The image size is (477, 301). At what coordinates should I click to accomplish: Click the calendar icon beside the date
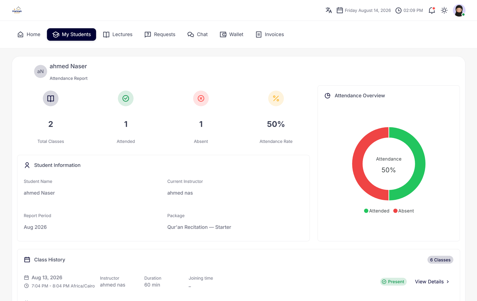(340, 10)
